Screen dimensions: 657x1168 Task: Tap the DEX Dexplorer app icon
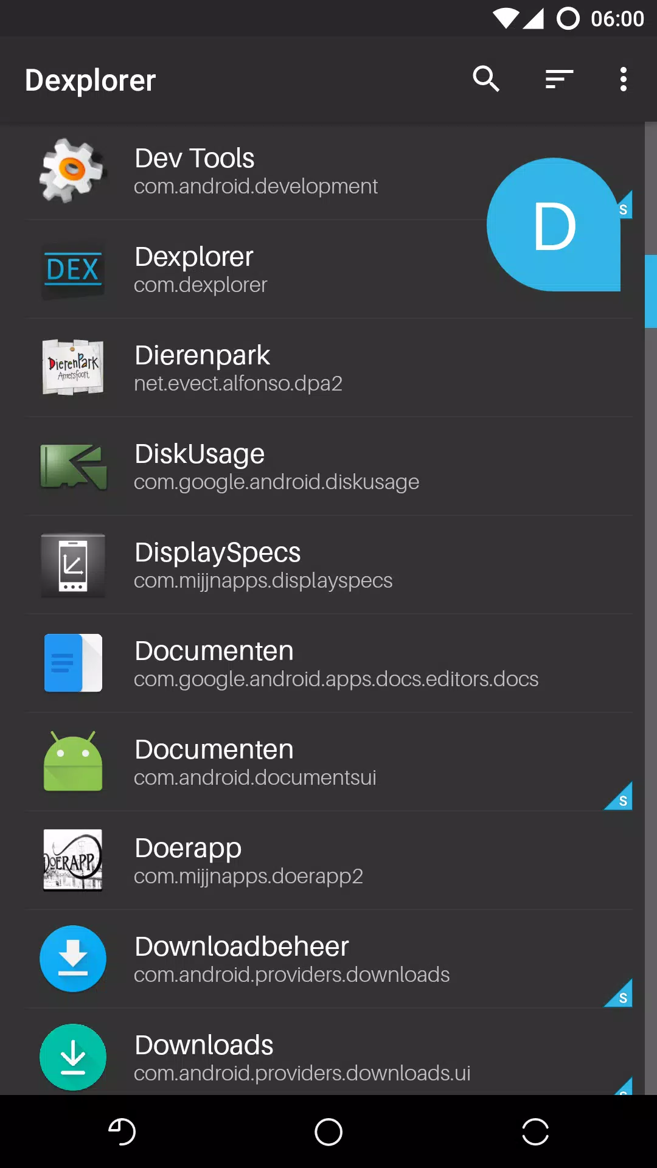[72, 269]
